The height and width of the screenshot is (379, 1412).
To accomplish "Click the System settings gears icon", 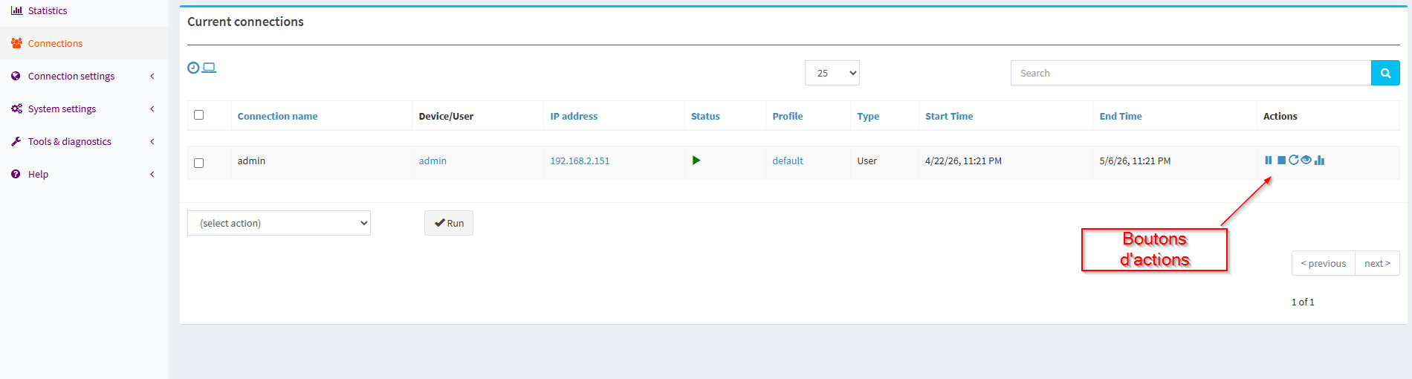I will 16,108.
